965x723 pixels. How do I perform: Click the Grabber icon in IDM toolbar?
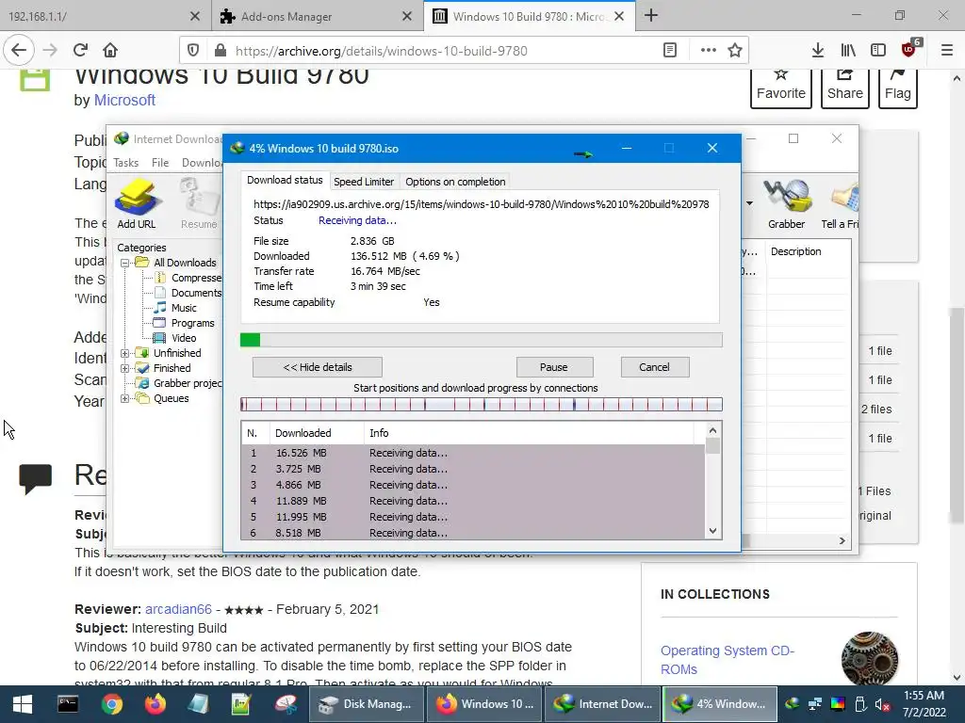point(787,204)
